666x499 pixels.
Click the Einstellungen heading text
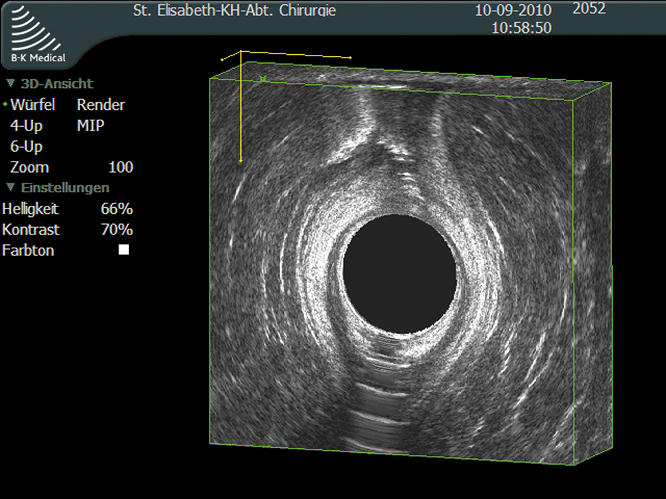click(65, 188)
